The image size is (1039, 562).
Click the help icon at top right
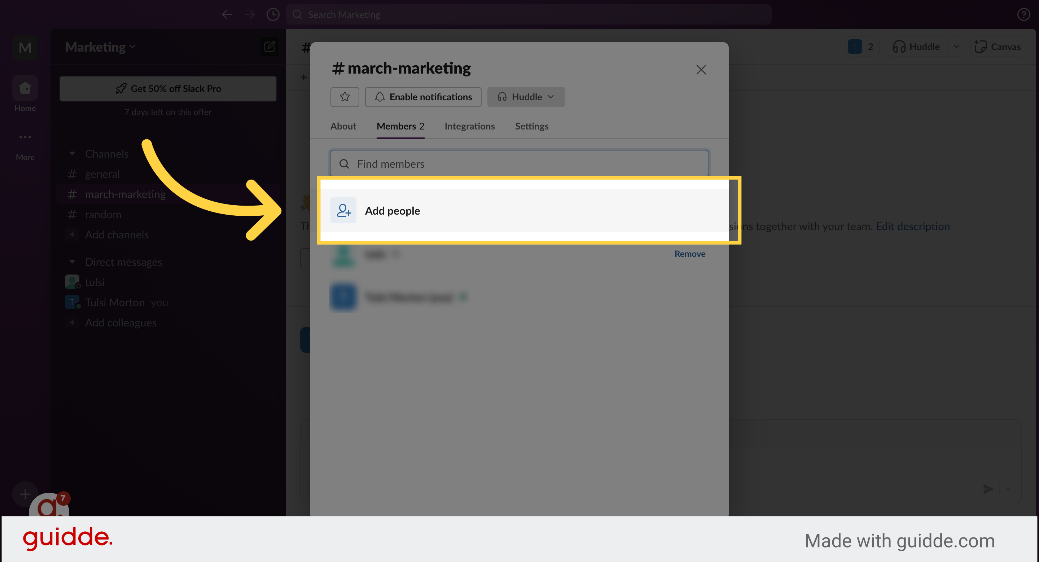(x=1024, y=14)
